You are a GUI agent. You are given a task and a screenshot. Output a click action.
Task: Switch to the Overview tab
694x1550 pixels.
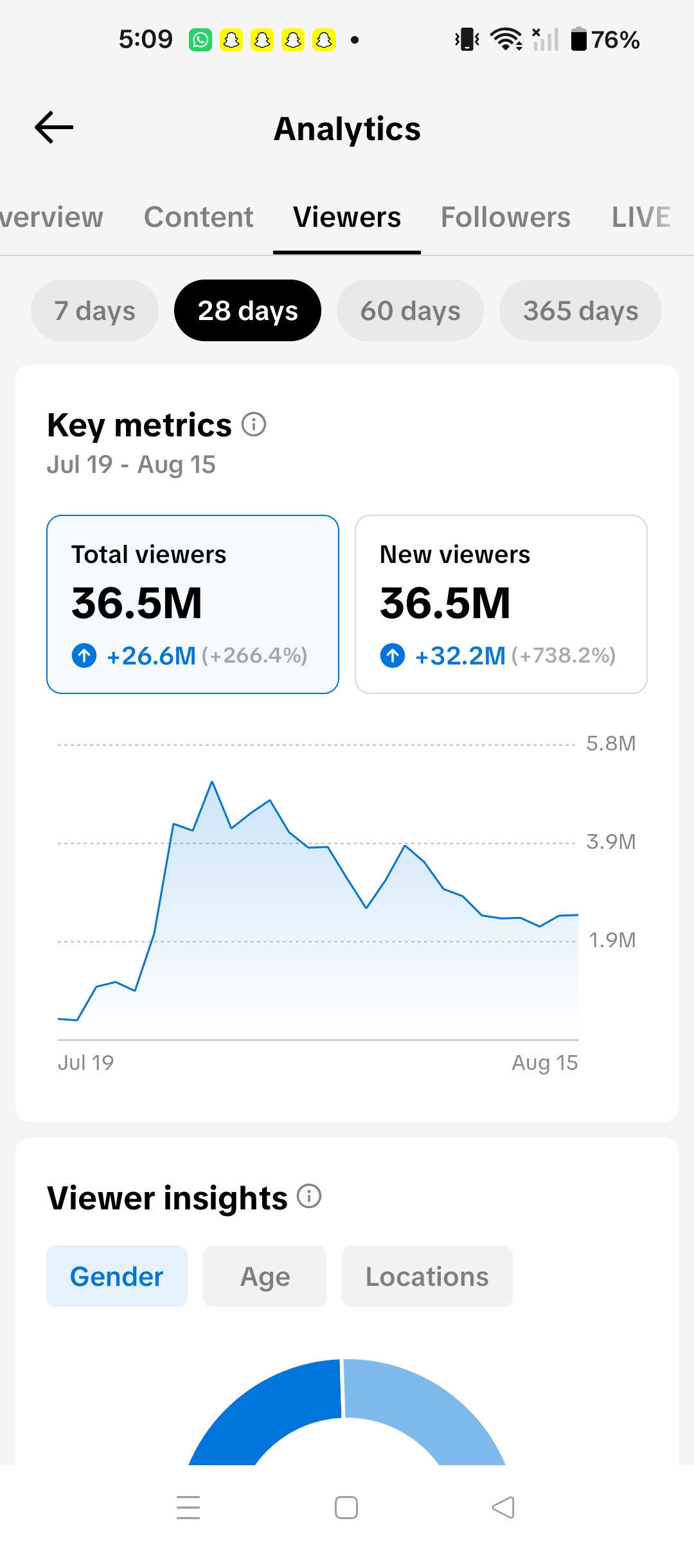point(51,217)
